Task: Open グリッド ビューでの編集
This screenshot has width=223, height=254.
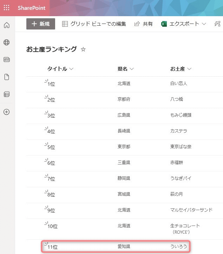Action: (x=94, y=24)
